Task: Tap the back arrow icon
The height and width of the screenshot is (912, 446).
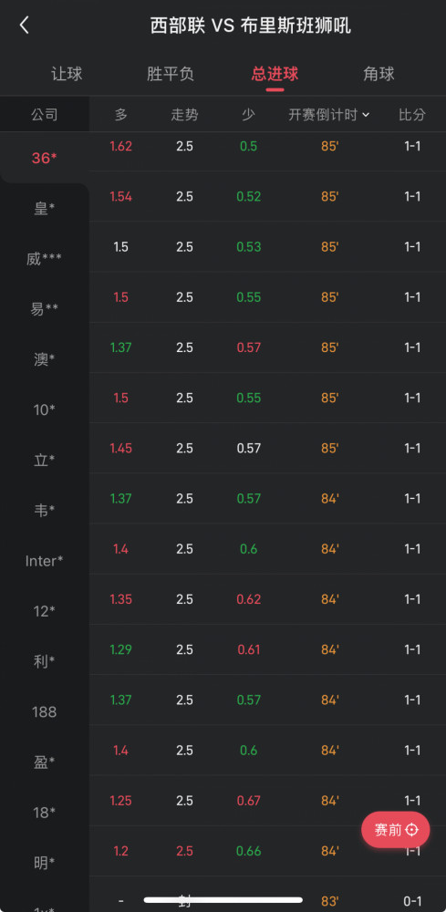Action: tap(24, 25)
